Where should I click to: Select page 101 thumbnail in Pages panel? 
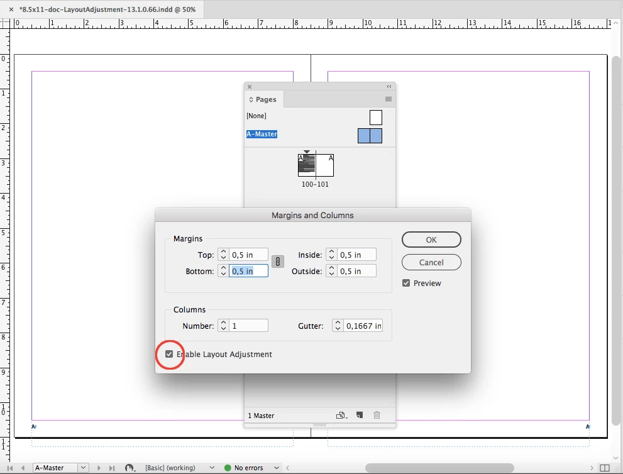324,165
